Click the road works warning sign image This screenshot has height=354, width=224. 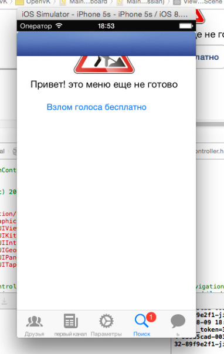104,64
